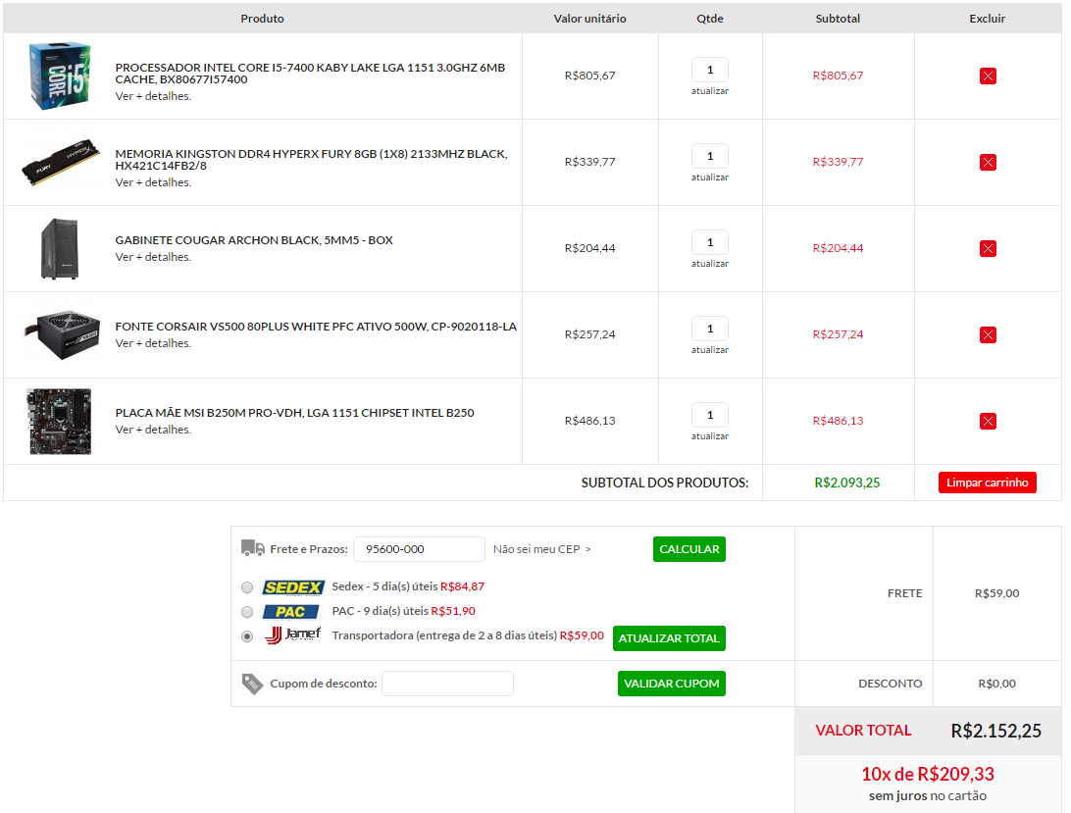Image resolution: width=1071 pixels, height=813 pixels.
Task: Click the Jamef carrier logo
Action: 292,635
